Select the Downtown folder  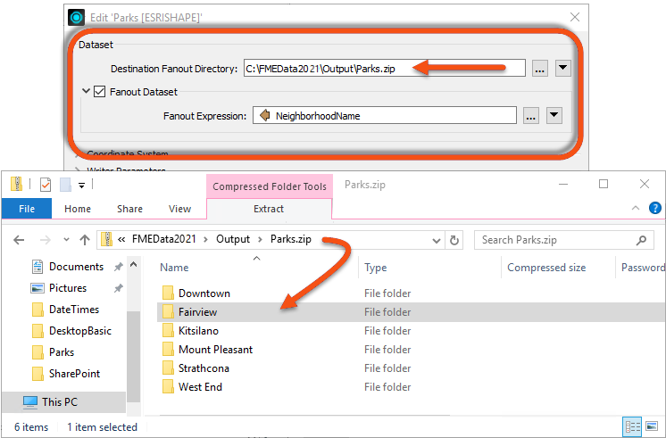(x=204, y=293)
